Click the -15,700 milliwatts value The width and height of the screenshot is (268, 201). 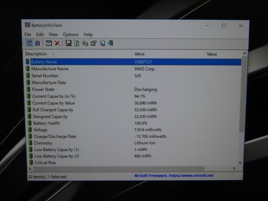[150, 136]
